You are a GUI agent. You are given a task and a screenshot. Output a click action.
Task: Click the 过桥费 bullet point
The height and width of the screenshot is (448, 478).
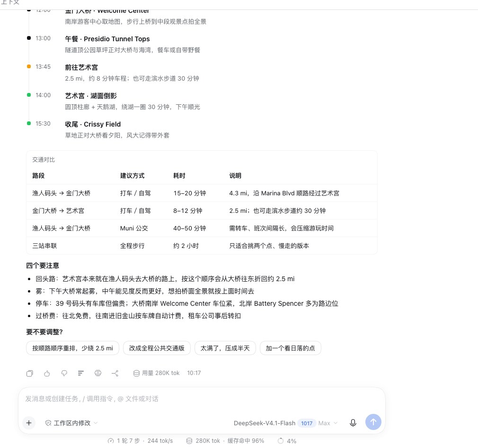(x=138, y=316)
